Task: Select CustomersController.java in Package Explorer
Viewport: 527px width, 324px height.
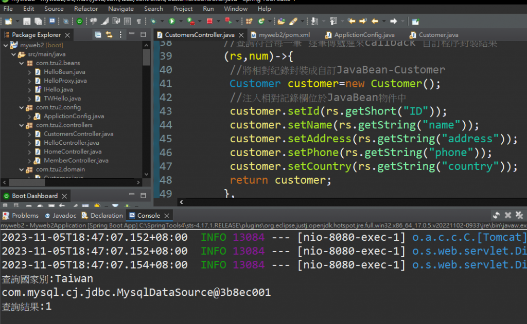Action: [x=78, y=134]
